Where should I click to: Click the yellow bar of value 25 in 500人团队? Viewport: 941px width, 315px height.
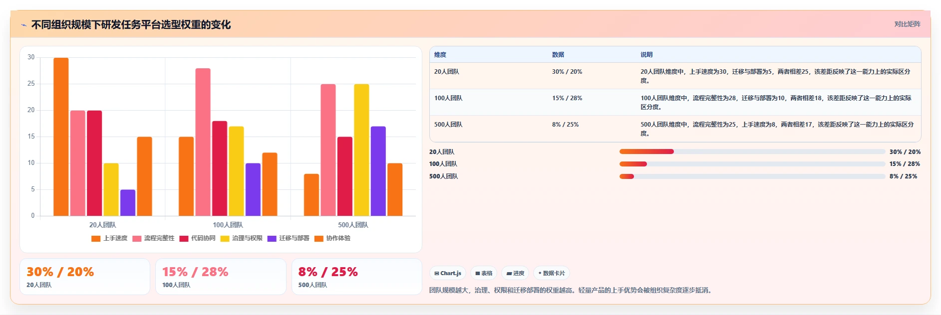point(361,150)
